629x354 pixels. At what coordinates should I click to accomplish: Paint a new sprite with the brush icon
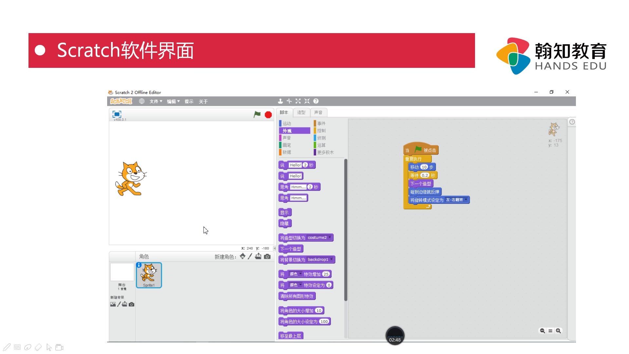tap(250, 257)
